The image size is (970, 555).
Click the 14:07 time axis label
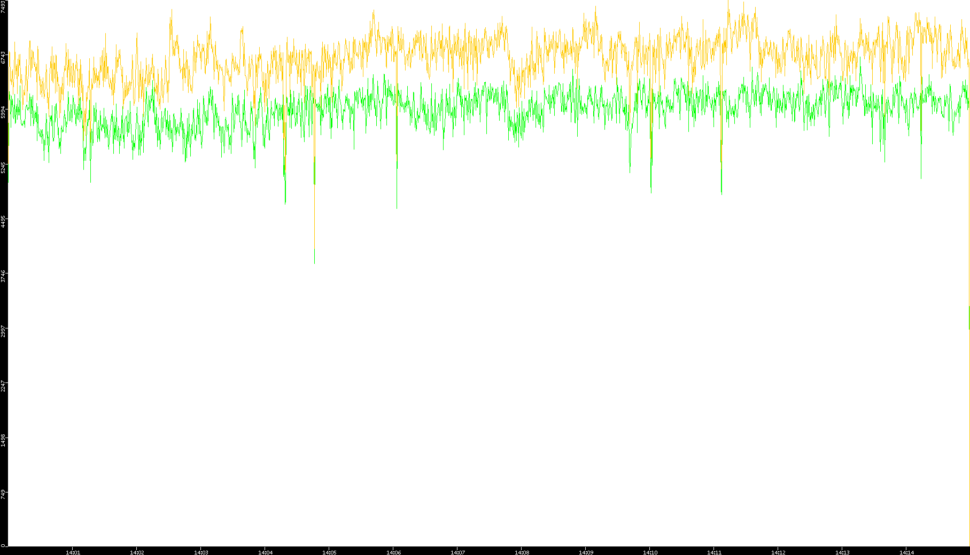457,552
